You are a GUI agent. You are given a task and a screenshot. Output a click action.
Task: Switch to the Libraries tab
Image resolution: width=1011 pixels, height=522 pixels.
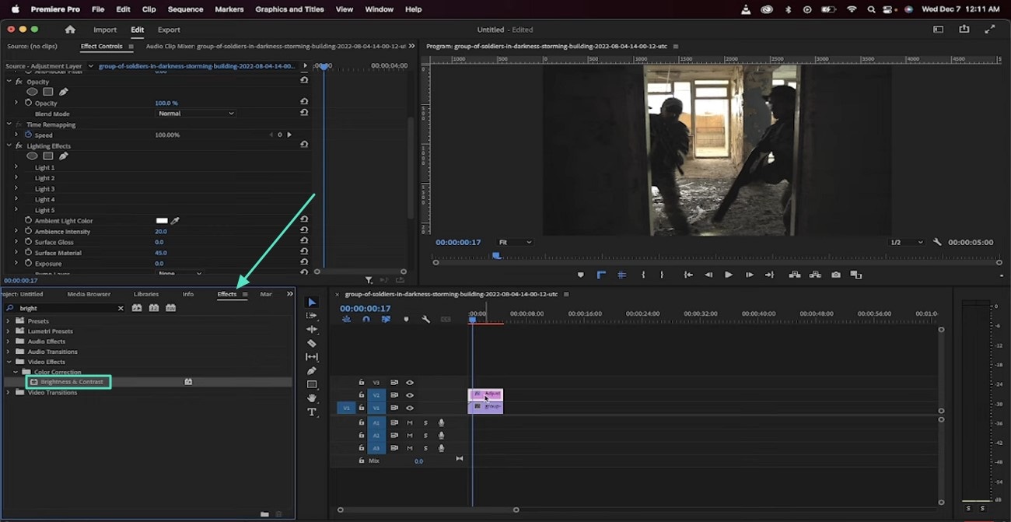146,294
